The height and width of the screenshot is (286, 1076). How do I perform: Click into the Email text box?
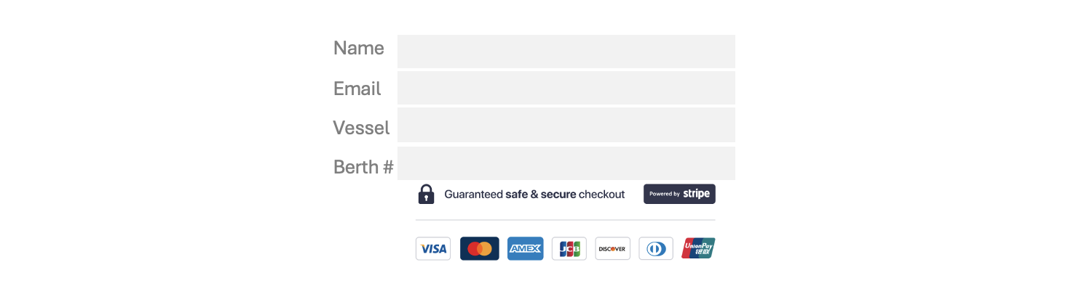(566, 88)
